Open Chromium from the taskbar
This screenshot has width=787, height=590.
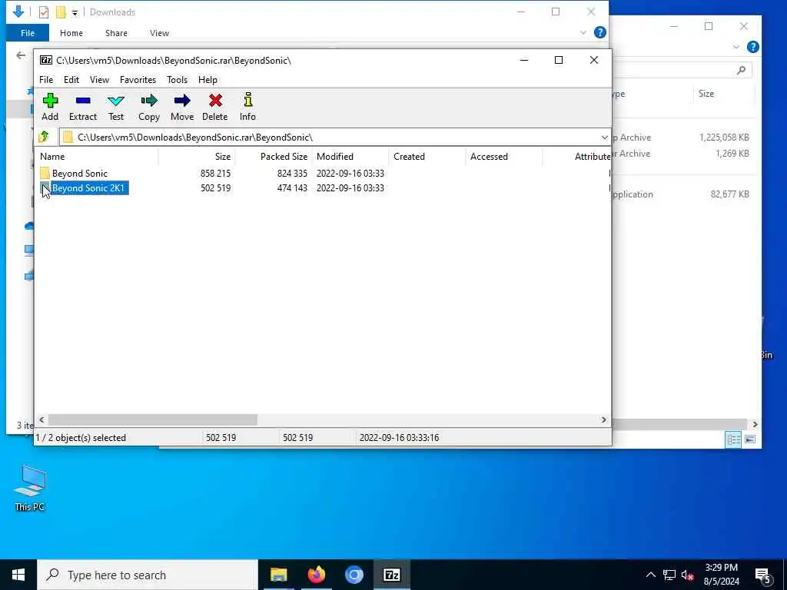[x=354, y=575]
